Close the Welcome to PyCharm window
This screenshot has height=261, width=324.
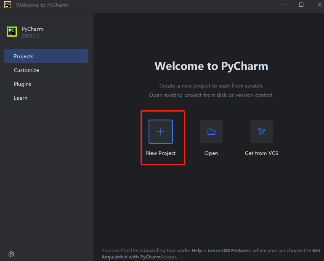pyautogui.click(x=319, y=5)
